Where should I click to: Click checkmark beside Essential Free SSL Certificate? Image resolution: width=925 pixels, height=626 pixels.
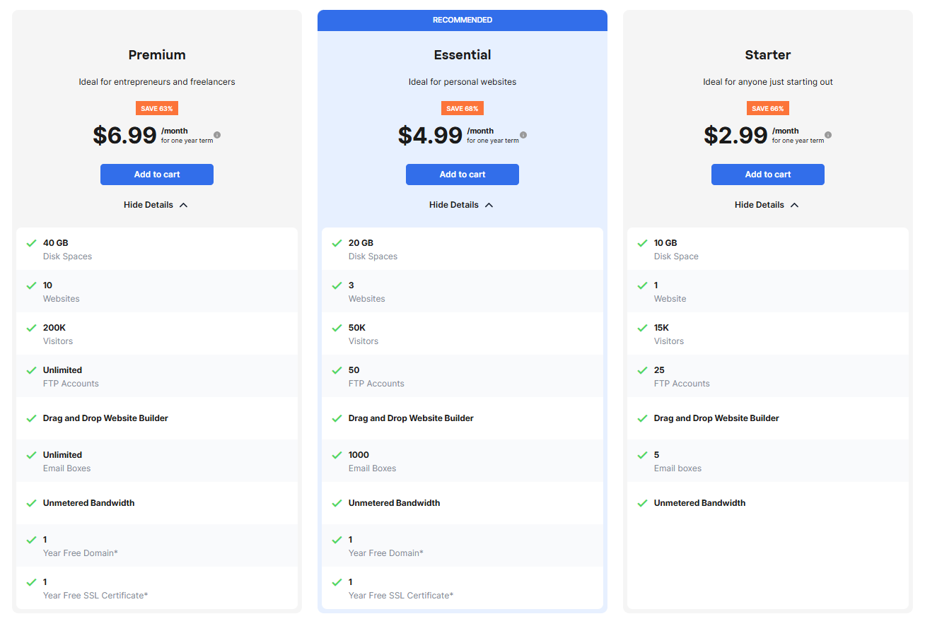[337, 582]
